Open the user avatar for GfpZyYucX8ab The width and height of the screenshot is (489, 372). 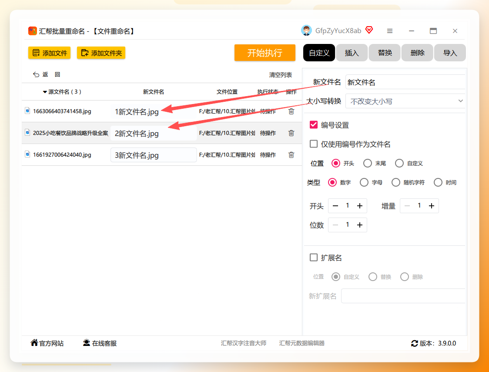pyautogui.click(x=306, y=30)
